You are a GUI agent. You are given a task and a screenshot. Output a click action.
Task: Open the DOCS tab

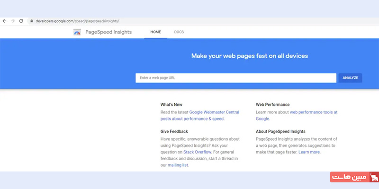[179, 32]
